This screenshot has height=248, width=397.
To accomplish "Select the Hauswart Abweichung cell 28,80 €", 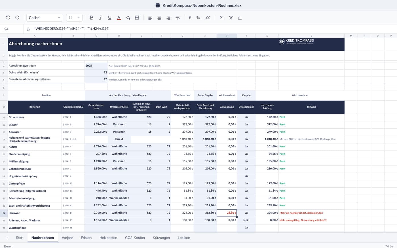I will pyautogui.click(x=227, y=213).
